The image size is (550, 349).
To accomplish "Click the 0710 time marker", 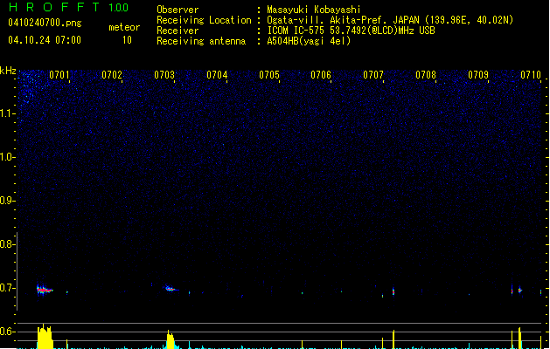I will (531, 75).
